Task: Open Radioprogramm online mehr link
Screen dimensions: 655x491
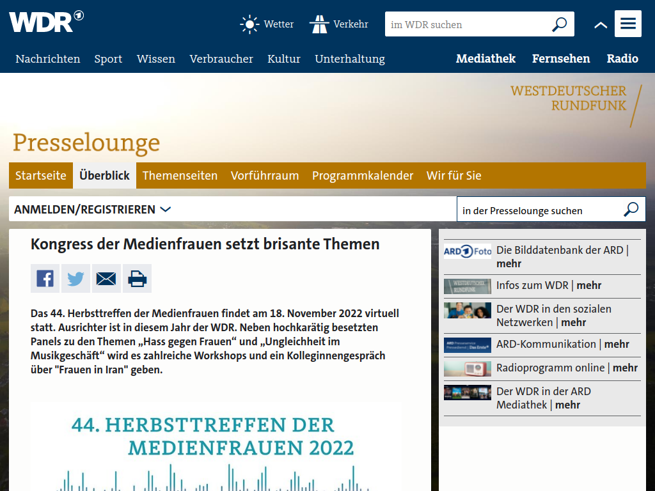Action: click(625, 368)
